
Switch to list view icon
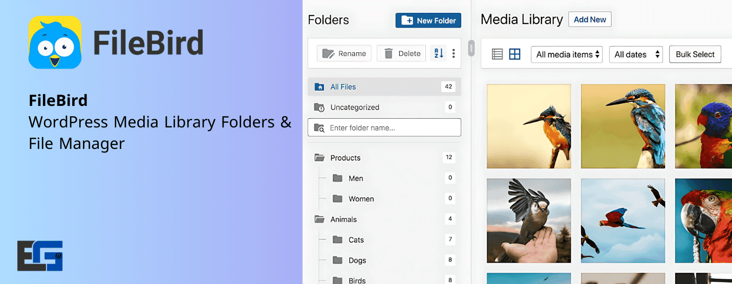tap(497, 54)
